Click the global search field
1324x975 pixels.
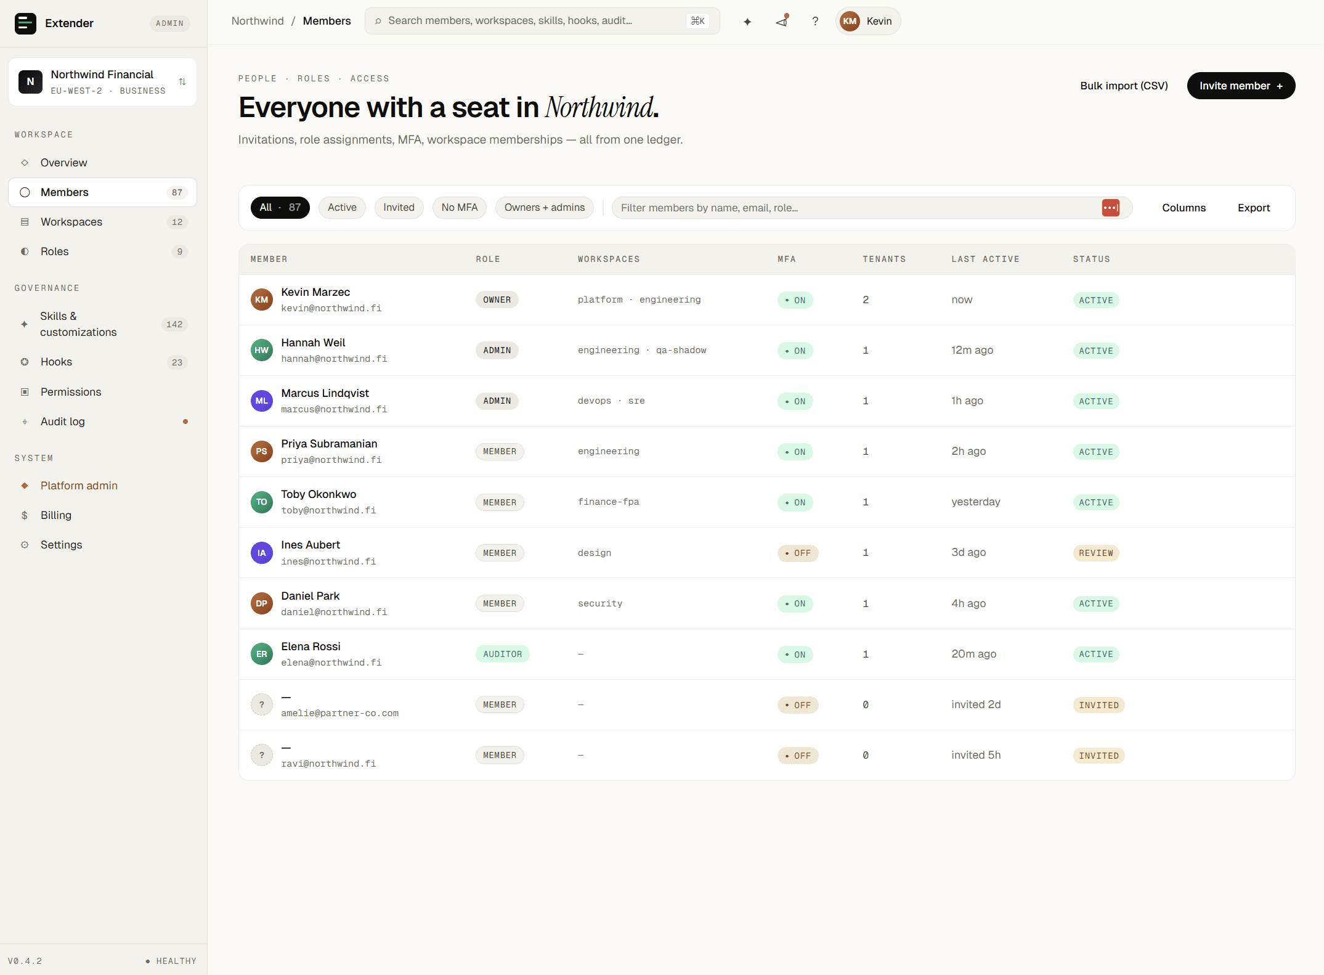pos(542,21)
